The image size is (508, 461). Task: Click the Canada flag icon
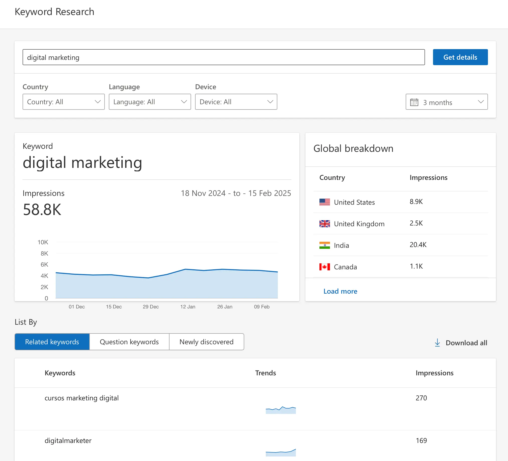[x=324, y=267]
